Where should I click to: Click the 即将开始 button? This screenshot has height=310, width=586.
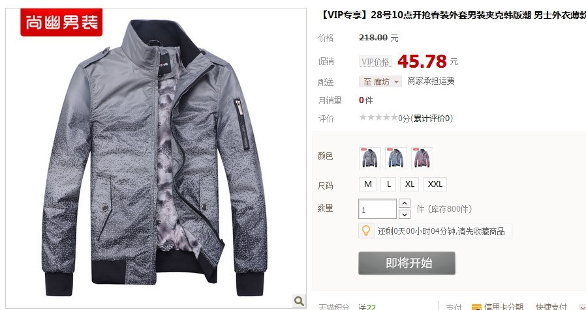click(x=407, y=263)
